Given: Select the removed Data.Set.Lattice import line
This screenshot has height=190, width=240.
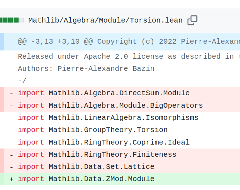Looking at the screenshot, I should coord(122,167).
